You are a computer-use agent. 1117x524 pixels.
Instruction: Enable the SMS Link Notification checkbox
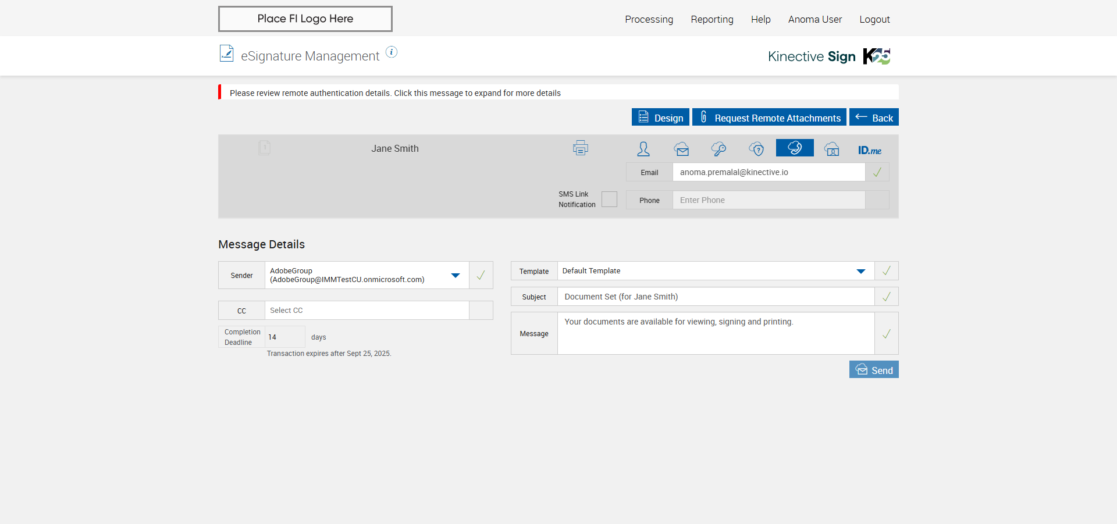coord(609,199)
